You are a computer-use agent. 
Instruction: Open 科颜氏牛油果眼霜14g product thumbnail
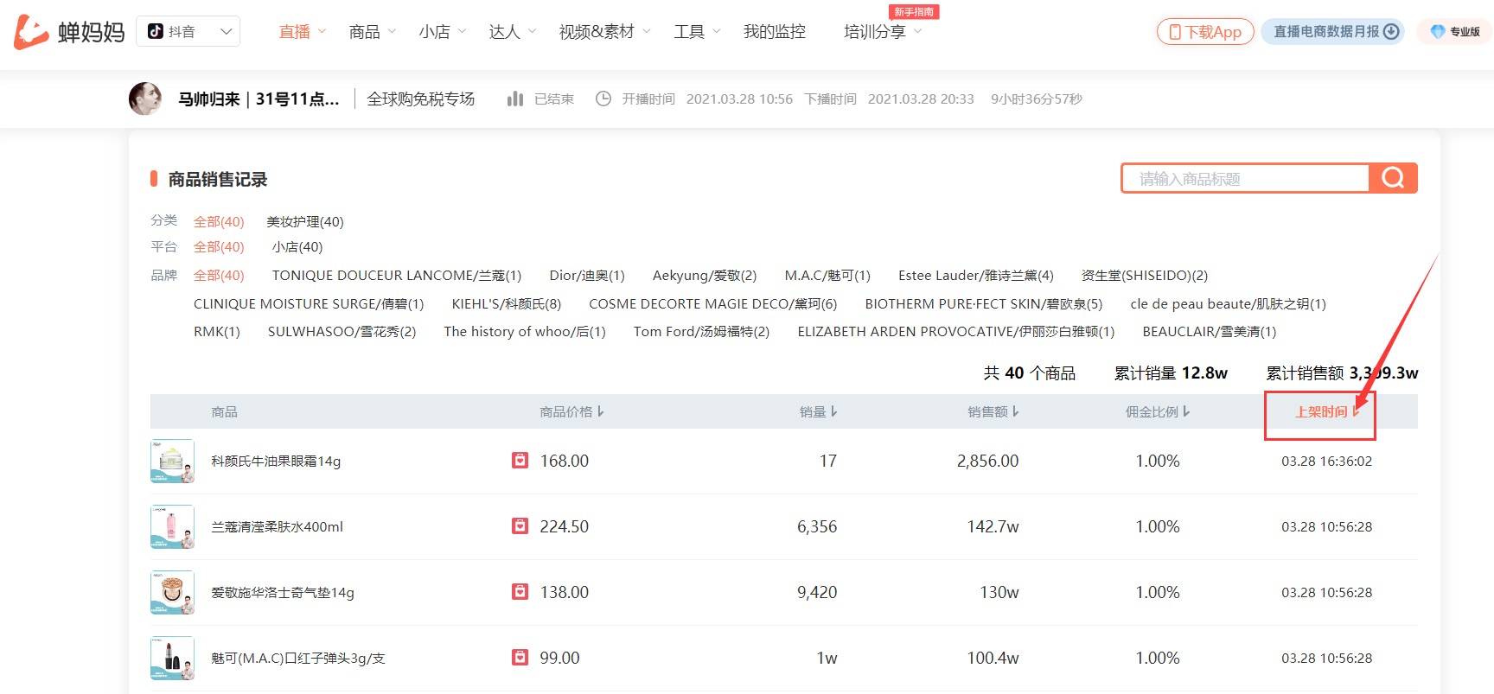tap(172, 462)
